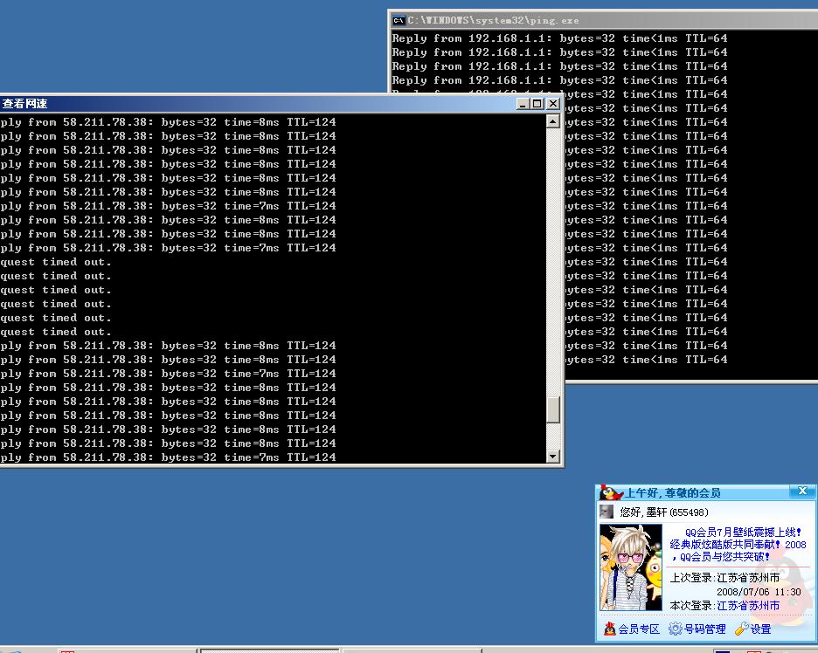Focus the ping.exe window via its title bar

(x=604, y=20)
